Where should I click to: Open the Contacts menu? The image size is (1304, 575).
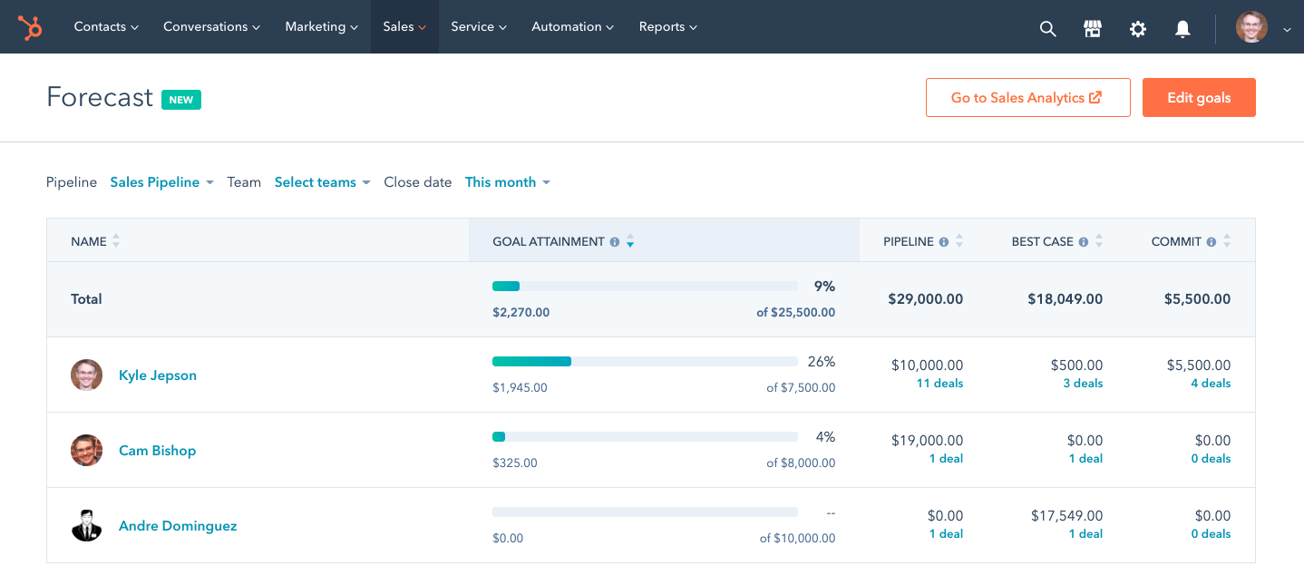click(x=105, y=27)
